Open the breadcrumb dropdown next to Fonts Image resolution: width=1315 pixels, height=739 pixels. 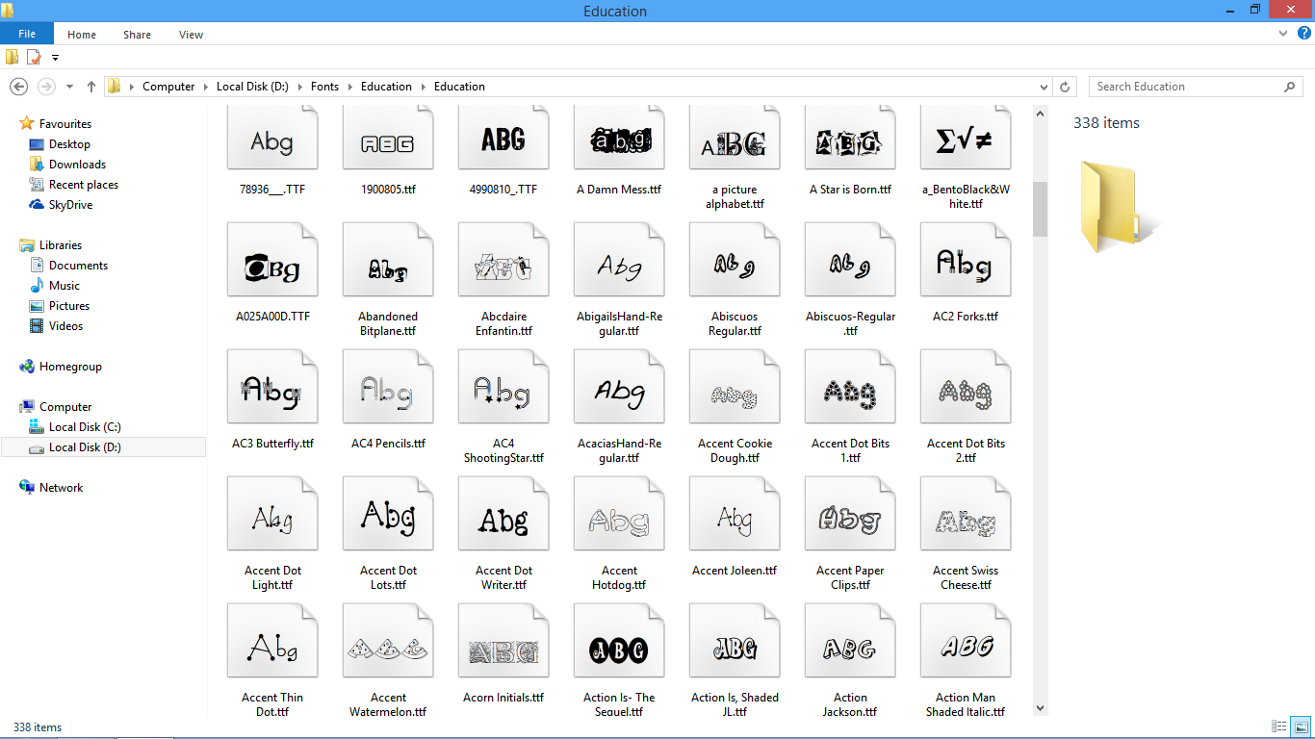(353, 87)
